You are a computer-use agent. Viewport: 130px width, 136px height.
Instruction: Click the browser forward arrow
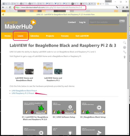click(x=7, y=7)
